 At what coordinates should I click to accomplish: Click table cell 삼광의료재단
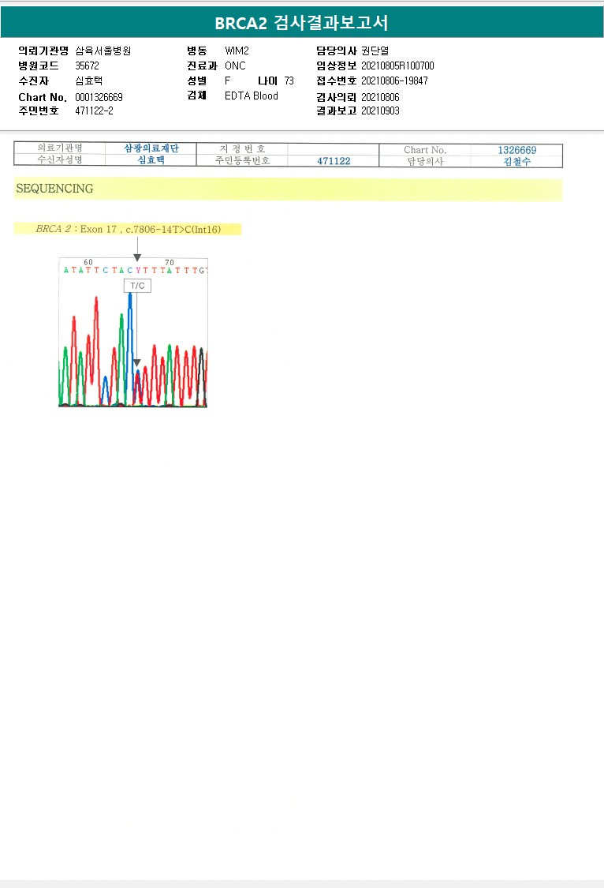click(151, 148)
